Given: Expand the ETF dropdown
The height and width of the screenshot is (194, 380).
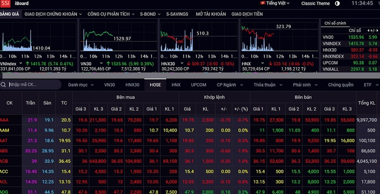Looking at the screenshot, I should 371,85.
